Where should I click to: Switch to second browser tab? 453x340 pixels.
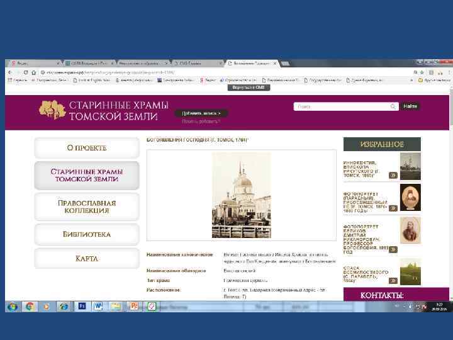click(88, 63)
